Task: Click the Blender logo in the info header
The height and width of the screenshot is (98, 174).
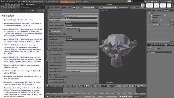Action: (x=134, y=8)
